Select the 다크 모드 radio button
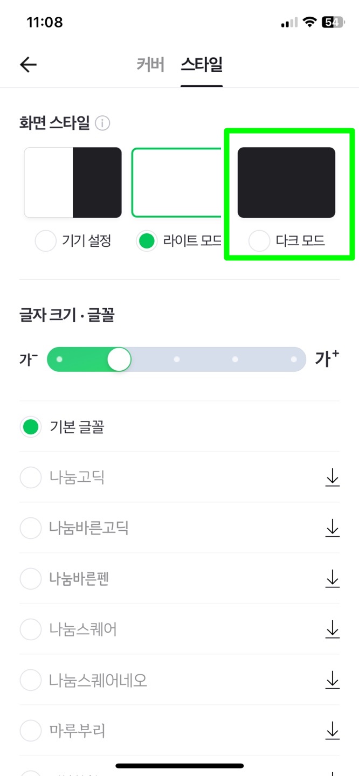Screen dimensions: 359x776 click(x=259, y=241)
